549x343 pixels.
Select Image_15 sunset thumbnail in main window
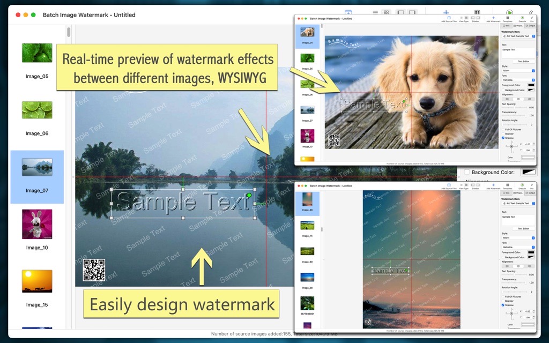(x=37, y=281)
